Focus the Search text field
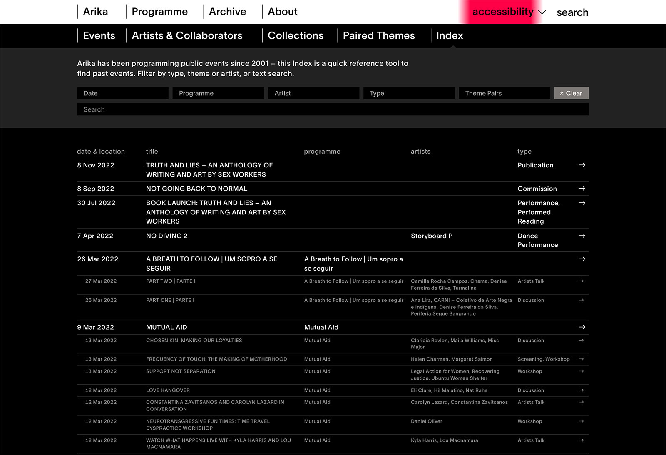 point(333,109)
